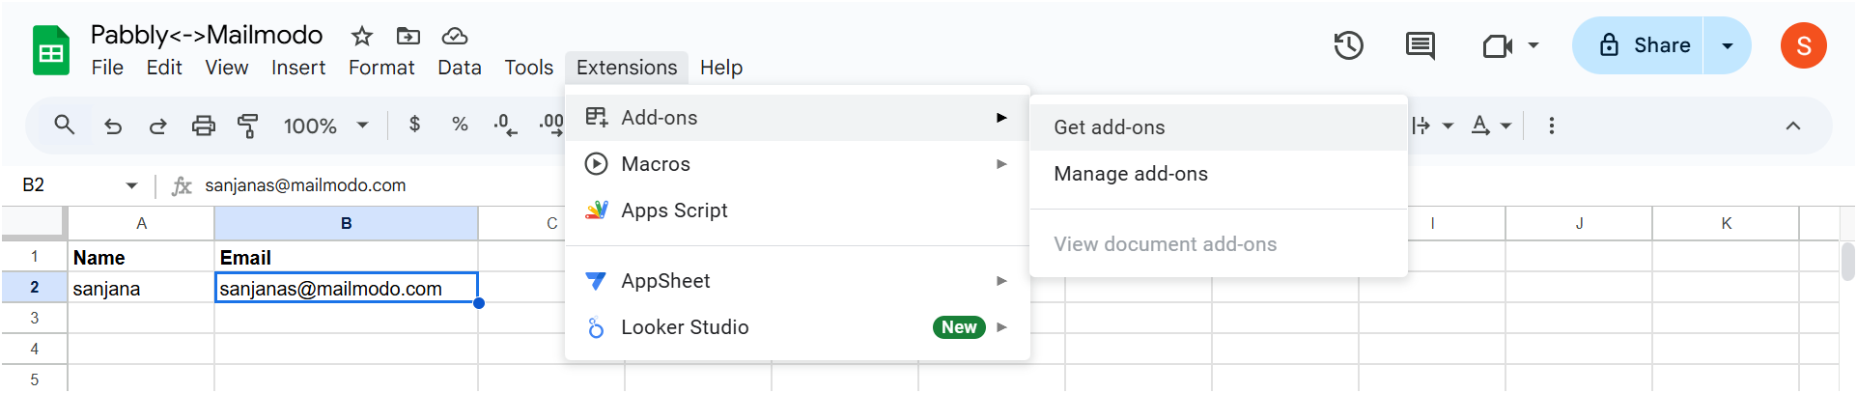The height and width of the screenshot is (393, 1857).
Task: Collapse the toolbar with the chevron
Action: pos(1792,126)
